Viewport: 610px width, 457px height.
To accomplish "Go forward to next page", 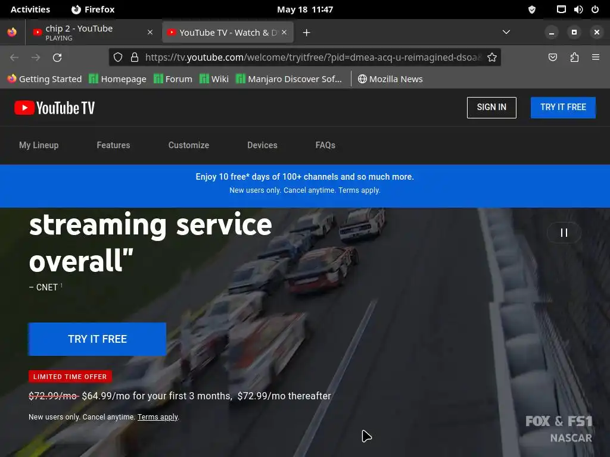I will 36,58.
